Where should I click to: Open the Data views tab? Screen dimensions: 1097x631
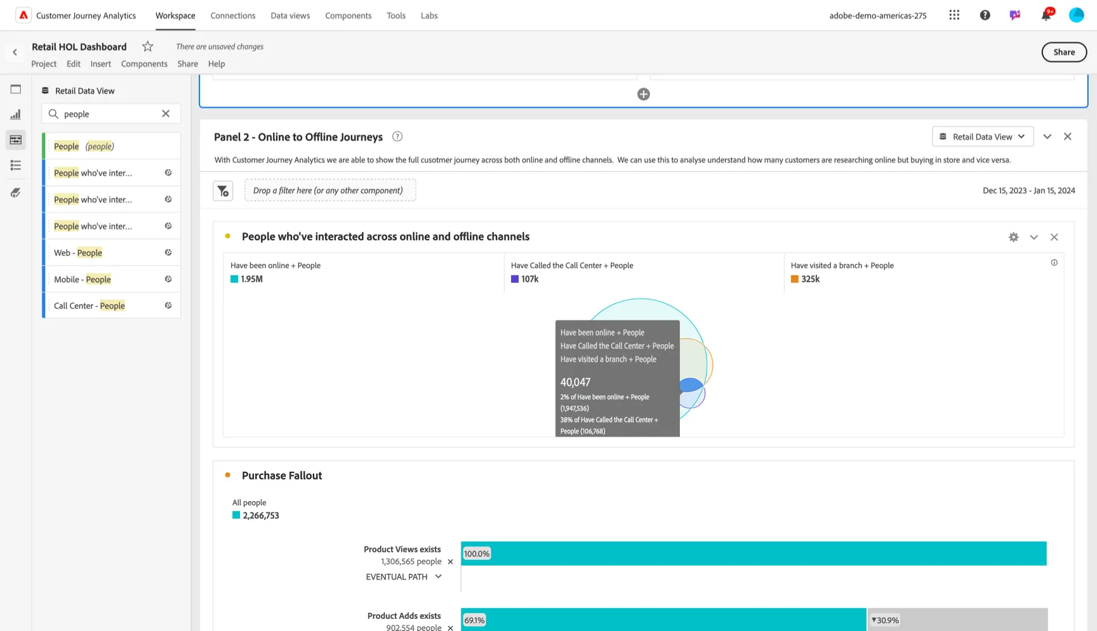pyautogui.click(x=290, y=15)
